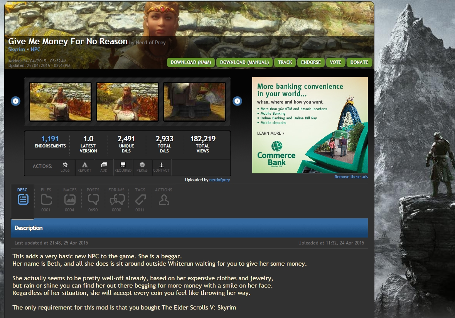Click author name 'Nerd of Prey'

pos(151,43)
